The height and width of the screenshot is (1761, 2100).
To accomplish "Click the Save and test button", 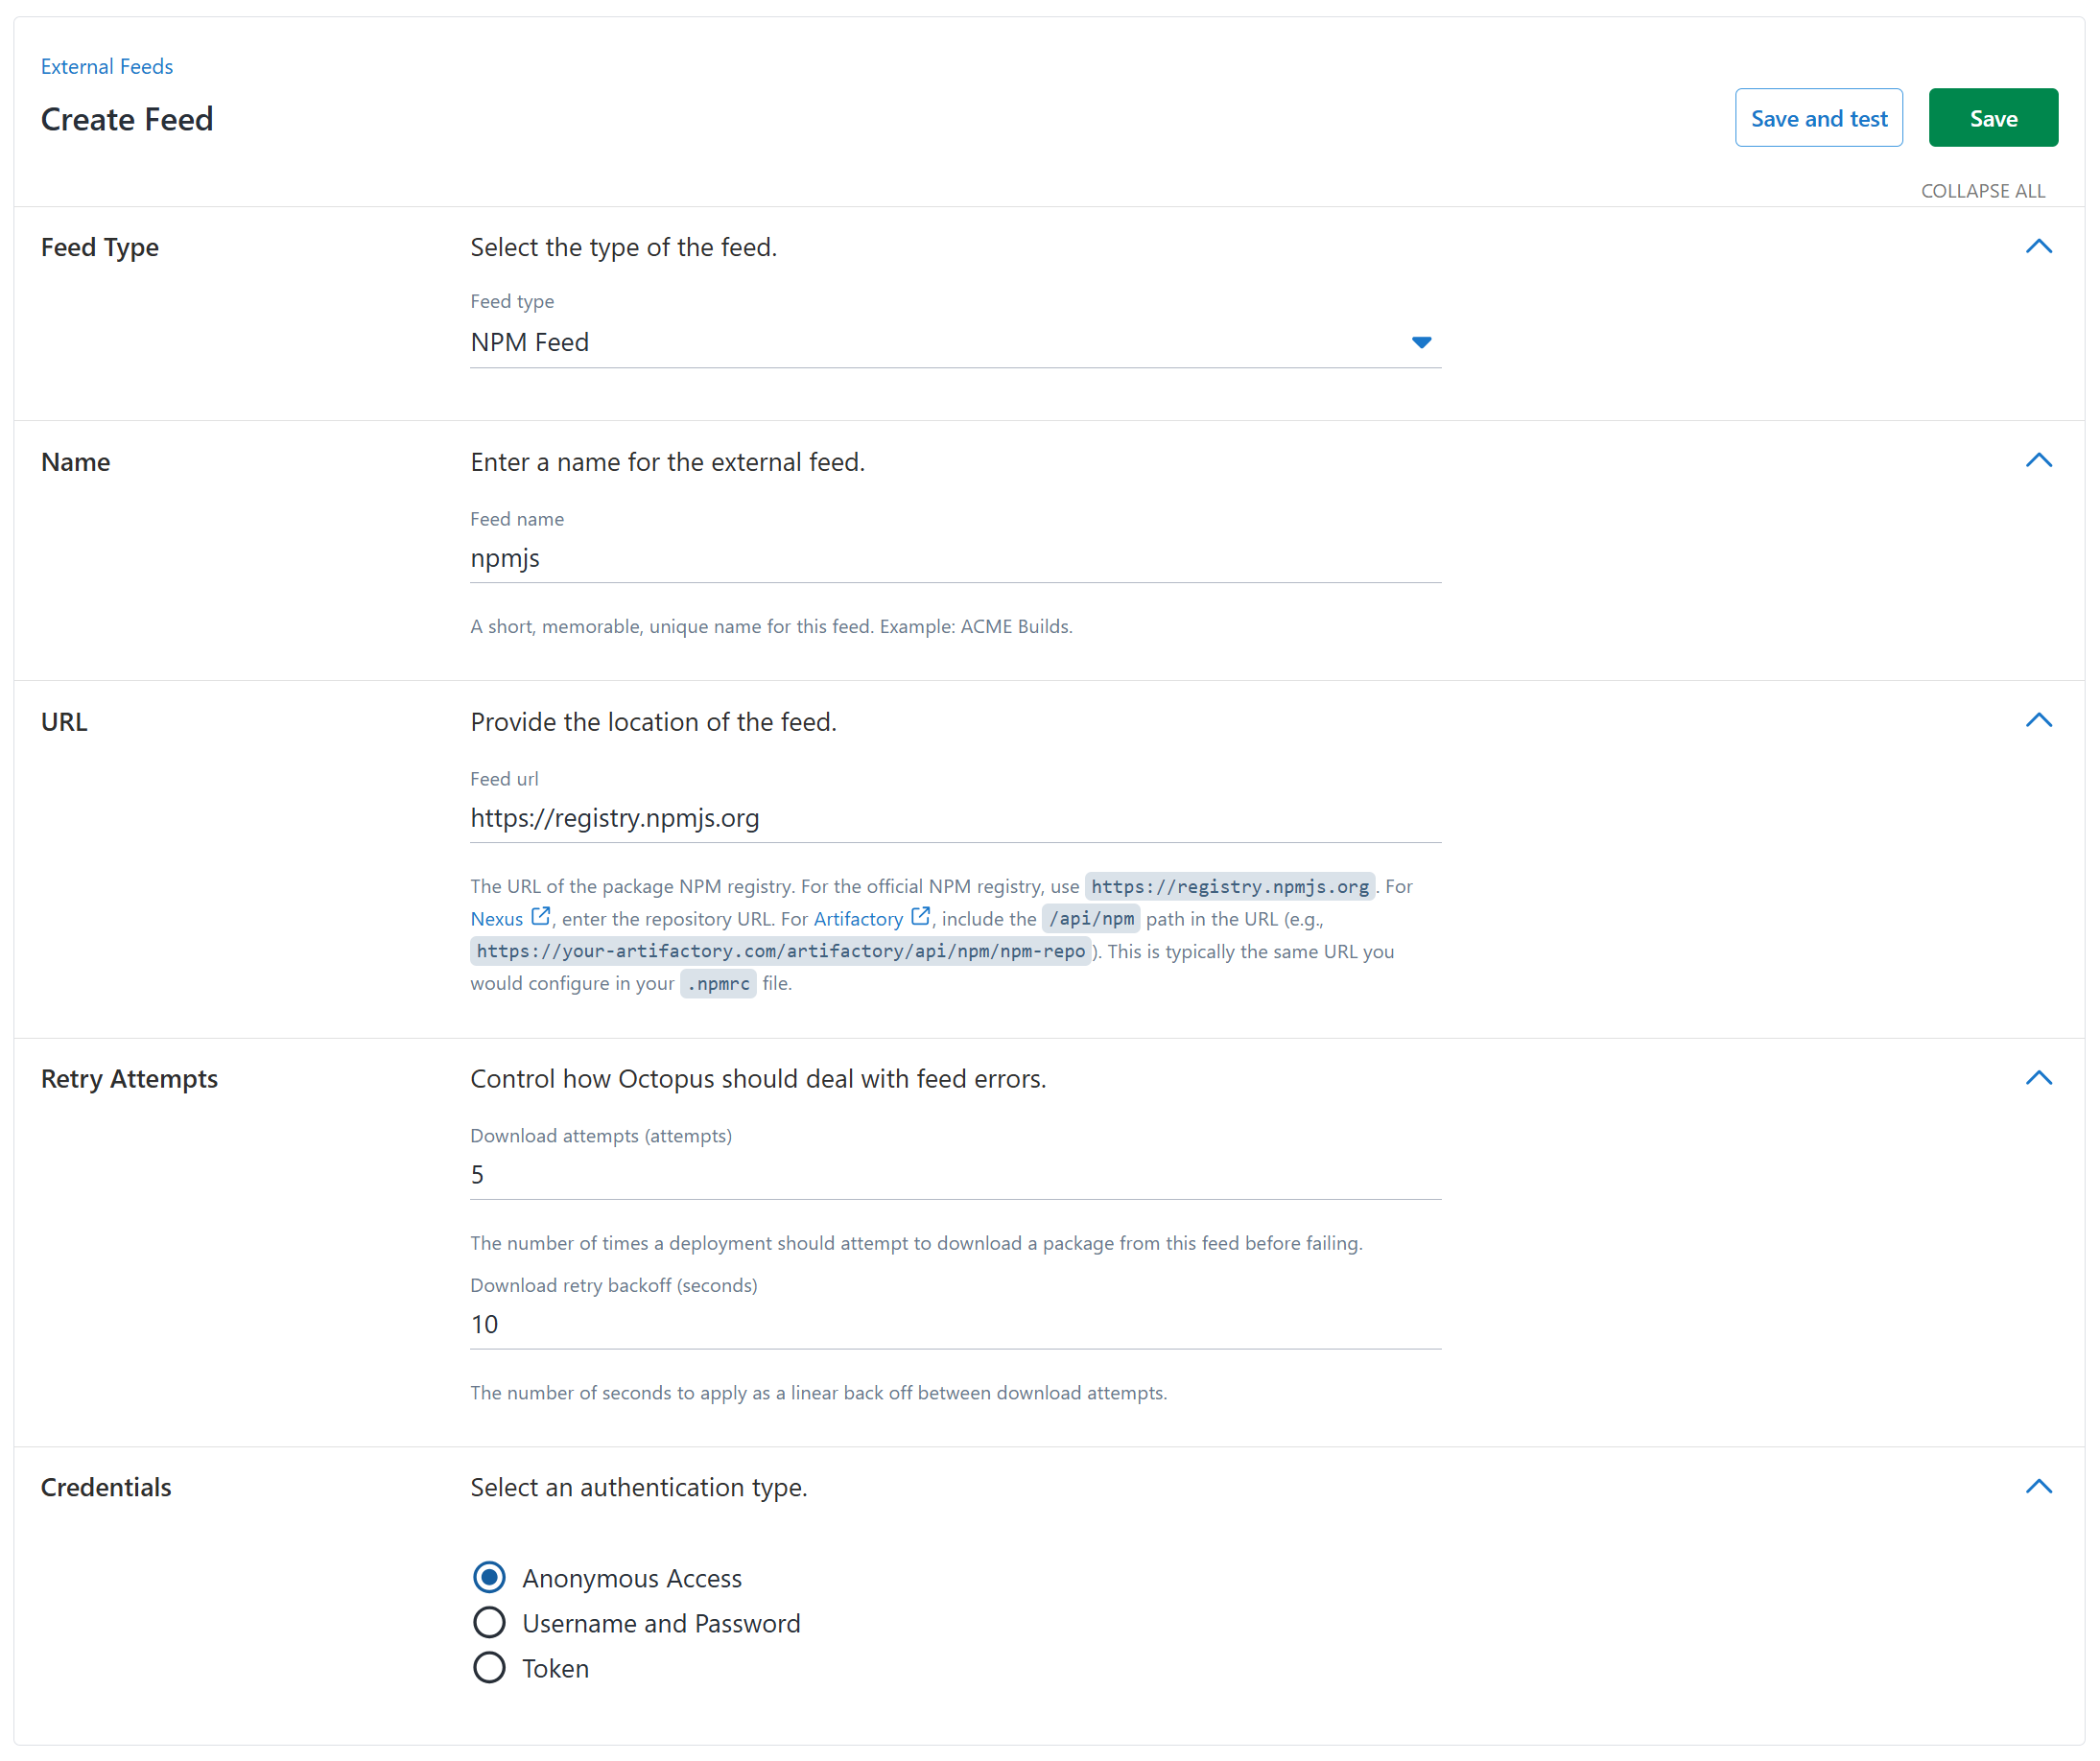I will click(x=1818, y=117).
